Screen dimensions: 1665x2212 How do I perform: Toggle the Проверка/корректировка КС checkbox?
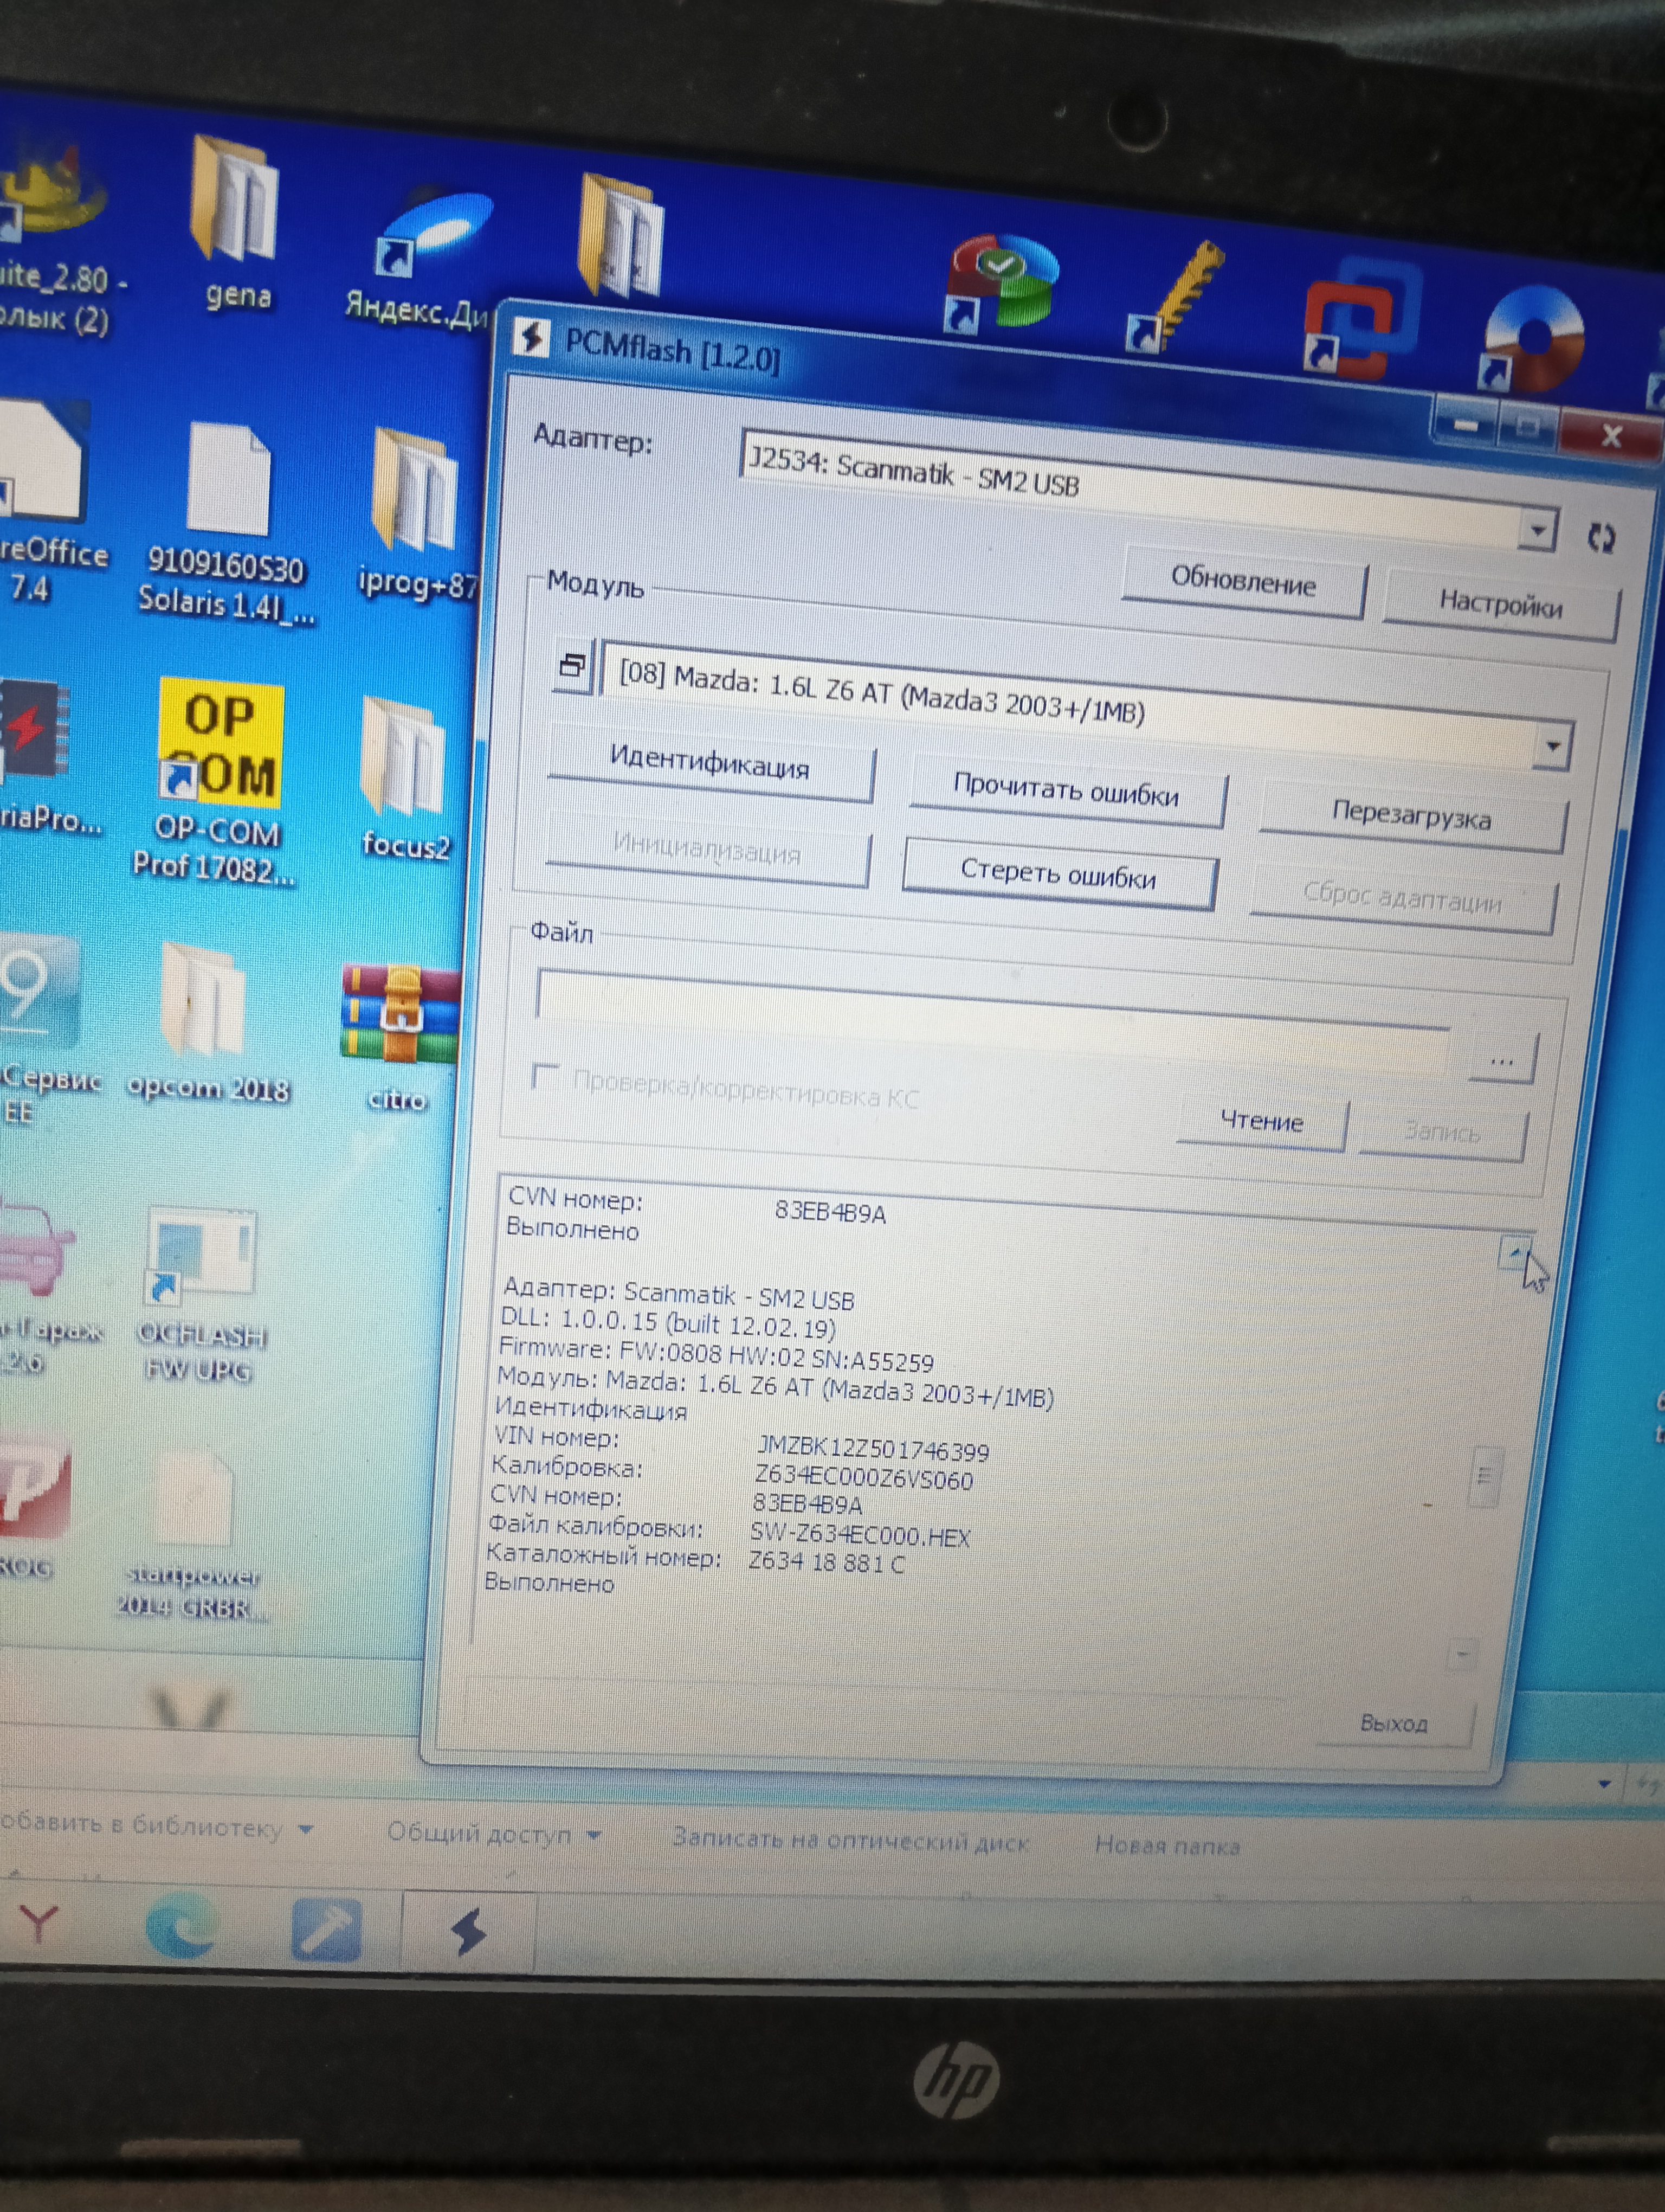(546, 1077)
